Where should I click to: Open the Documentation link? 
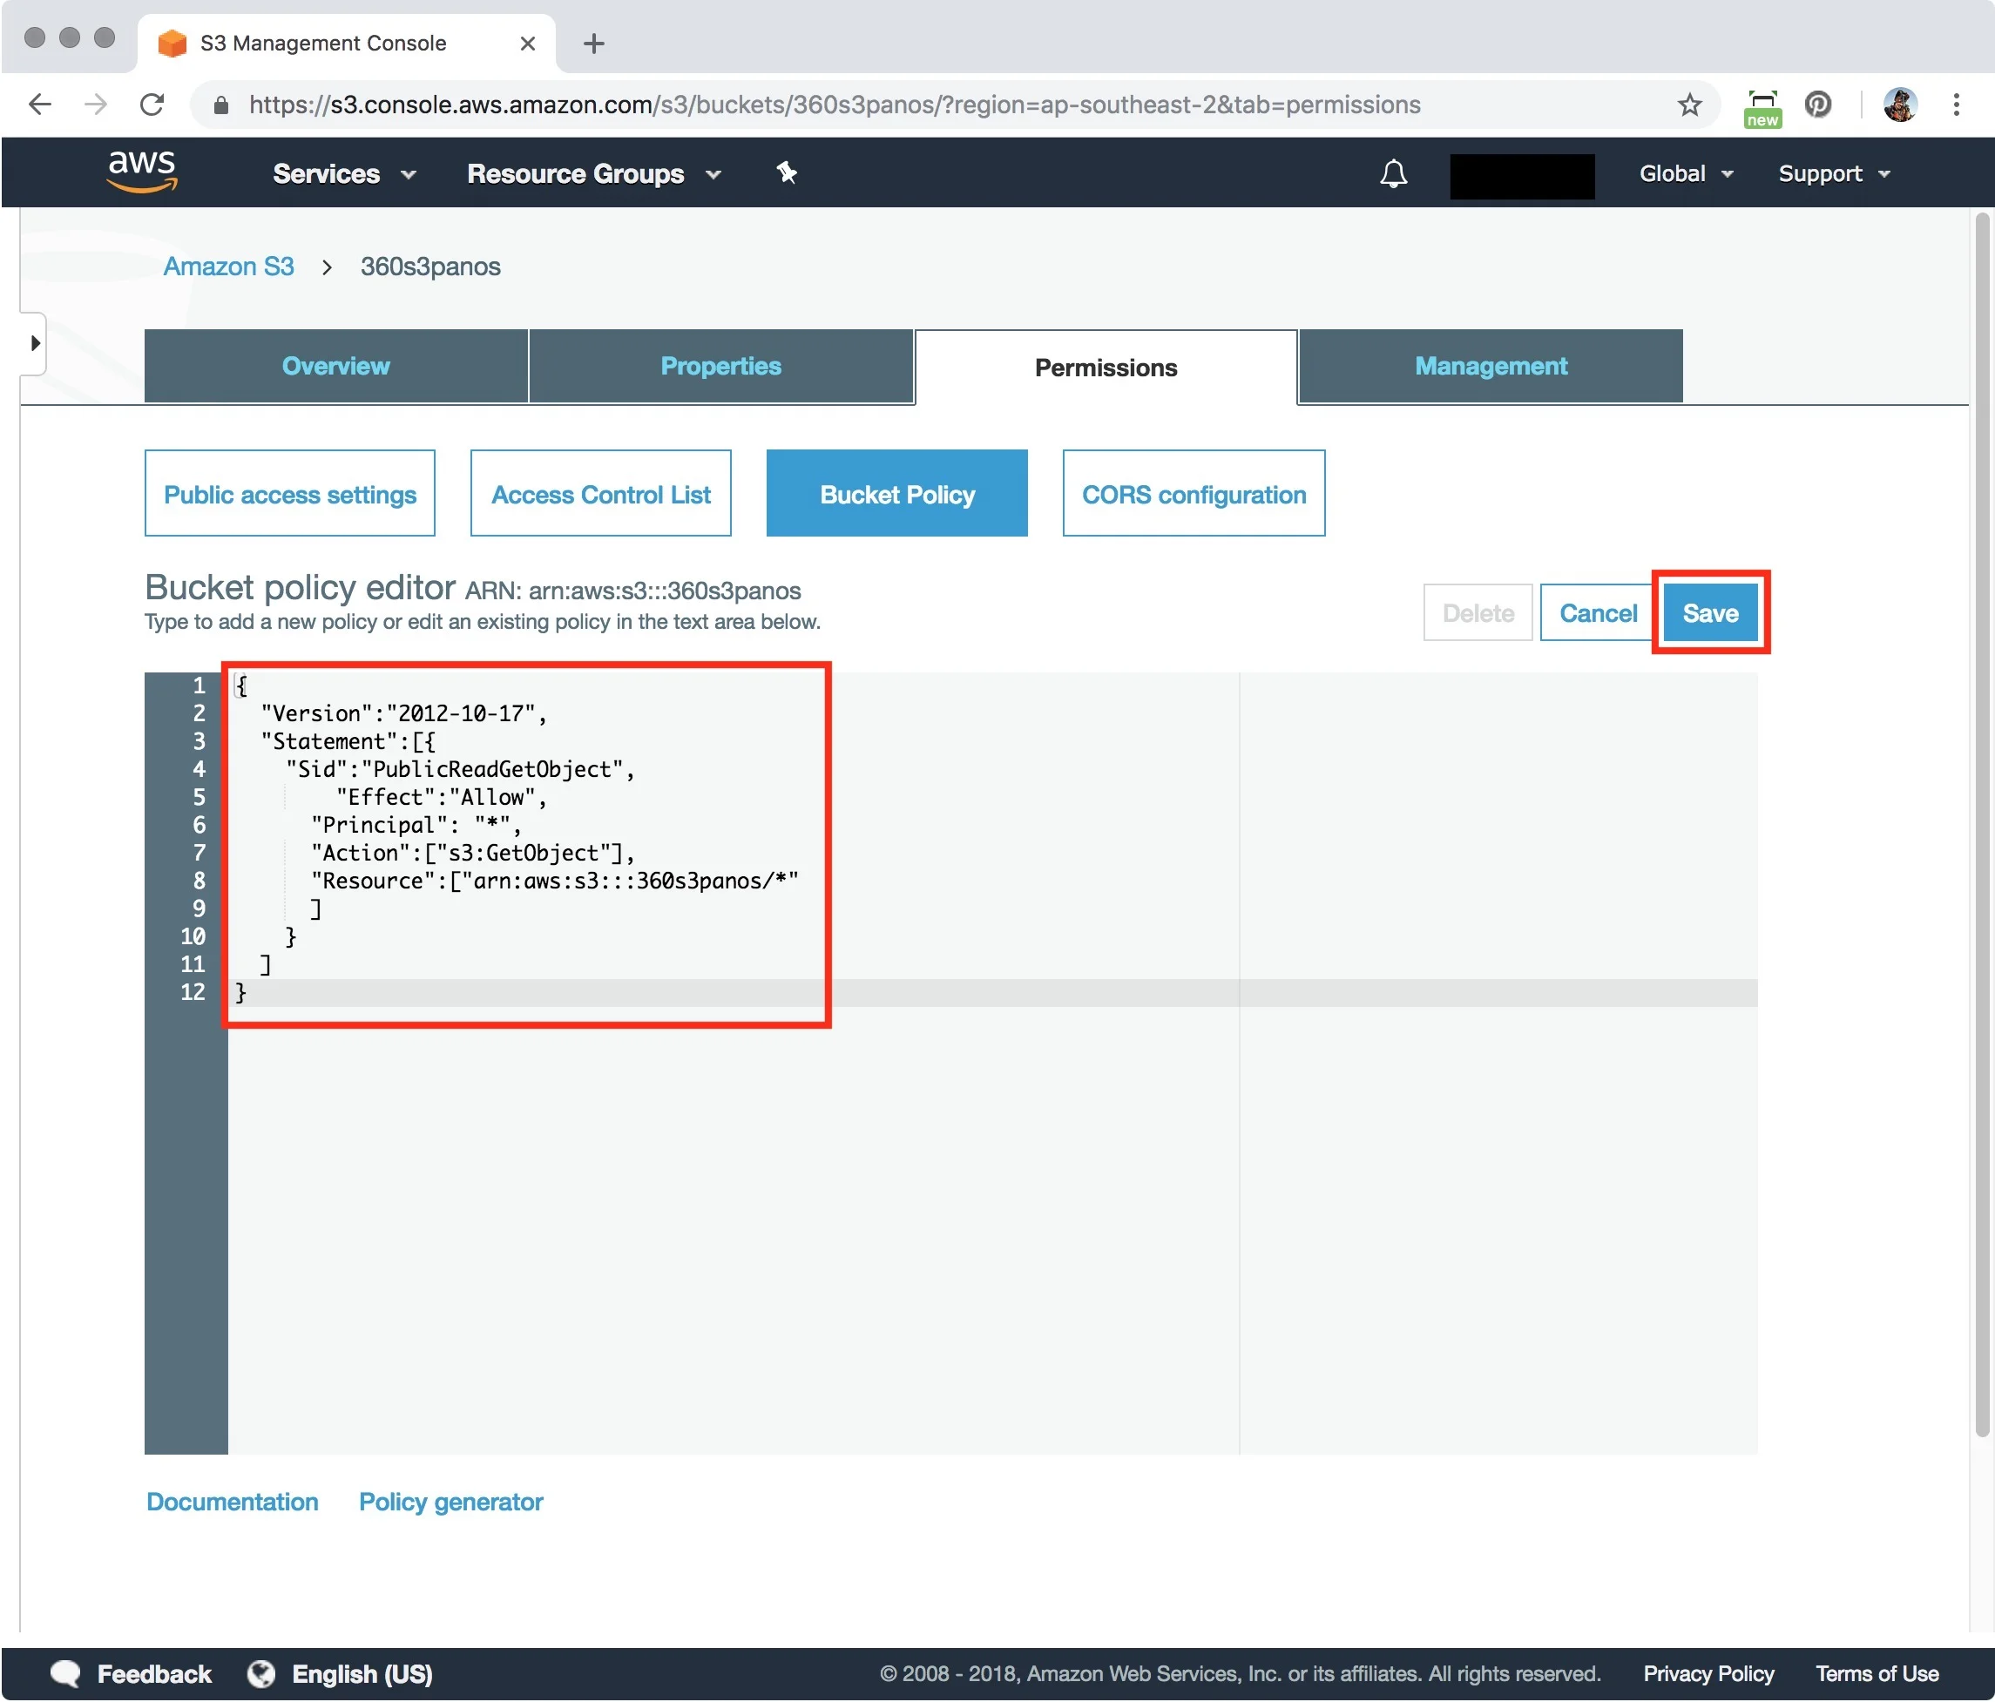pos(232,1502)
